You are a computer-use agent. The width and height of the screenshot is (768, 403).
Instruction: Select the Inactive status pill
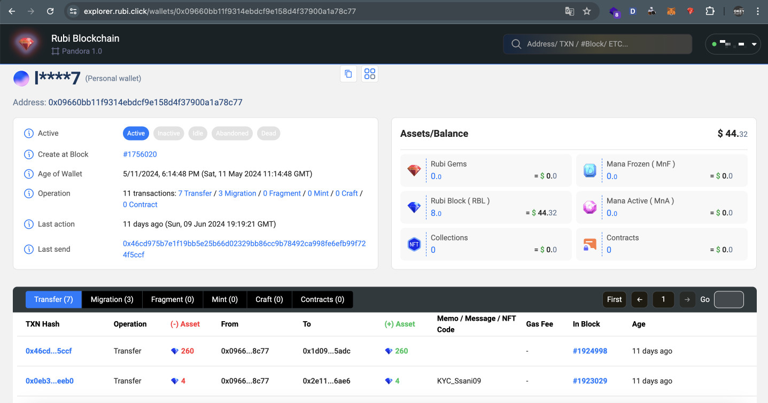pos(169,133)
